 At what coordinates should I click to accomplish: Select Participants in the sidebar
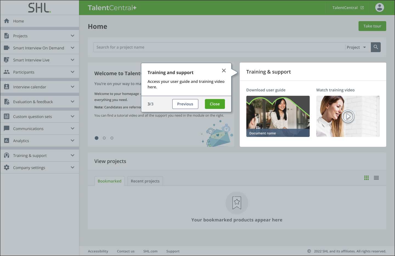pos(39,72)
